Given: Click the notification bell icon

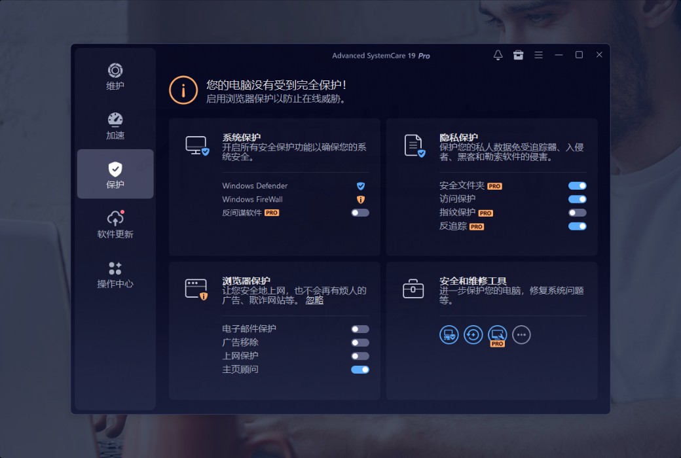Looking at the screenshot, I should (x=498, y=55).
